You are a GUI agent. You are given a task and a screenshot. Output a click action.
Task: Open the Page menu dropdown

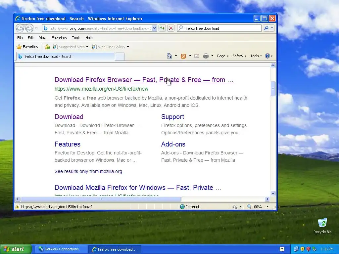tap(223, 56)
